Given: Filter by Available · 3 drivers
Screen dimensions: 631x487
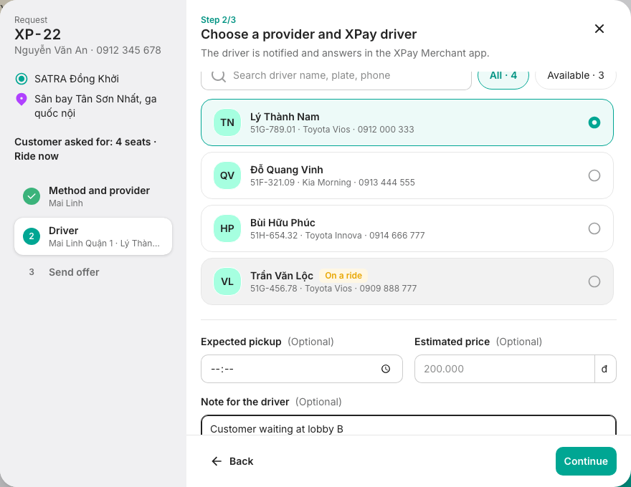Looking at the screenshot, I should (576, 77).
